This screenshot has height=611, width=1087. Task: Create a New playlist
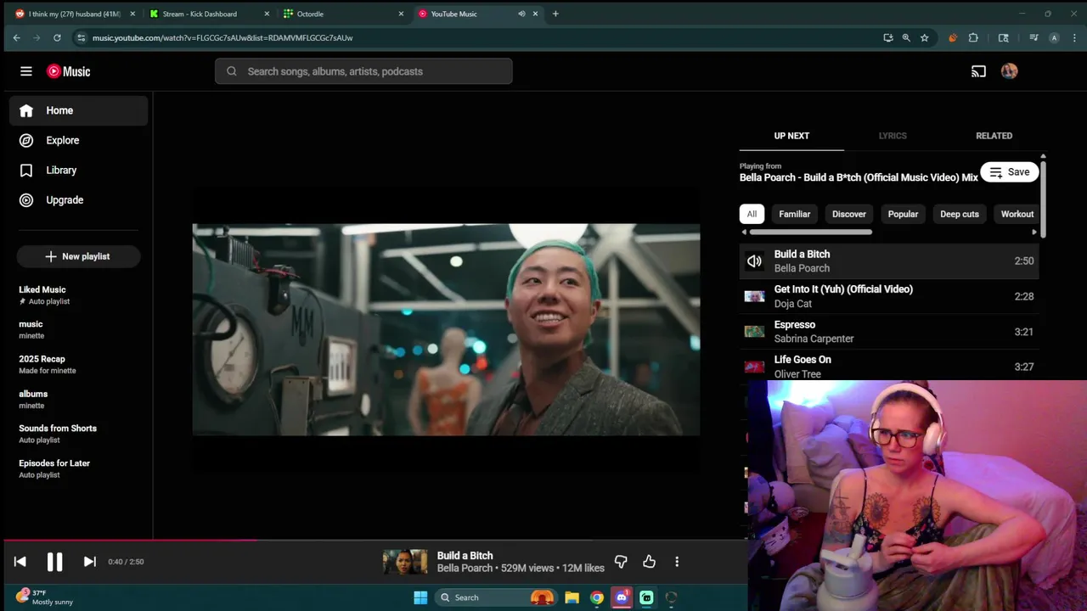pos(78,256)
